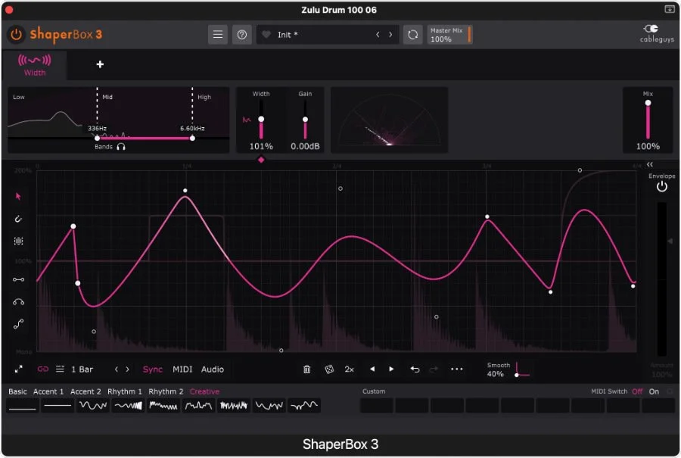This screenshot has width=681, height=458.
Task: Decrease LFO length with left chevron
Action: 117,369
